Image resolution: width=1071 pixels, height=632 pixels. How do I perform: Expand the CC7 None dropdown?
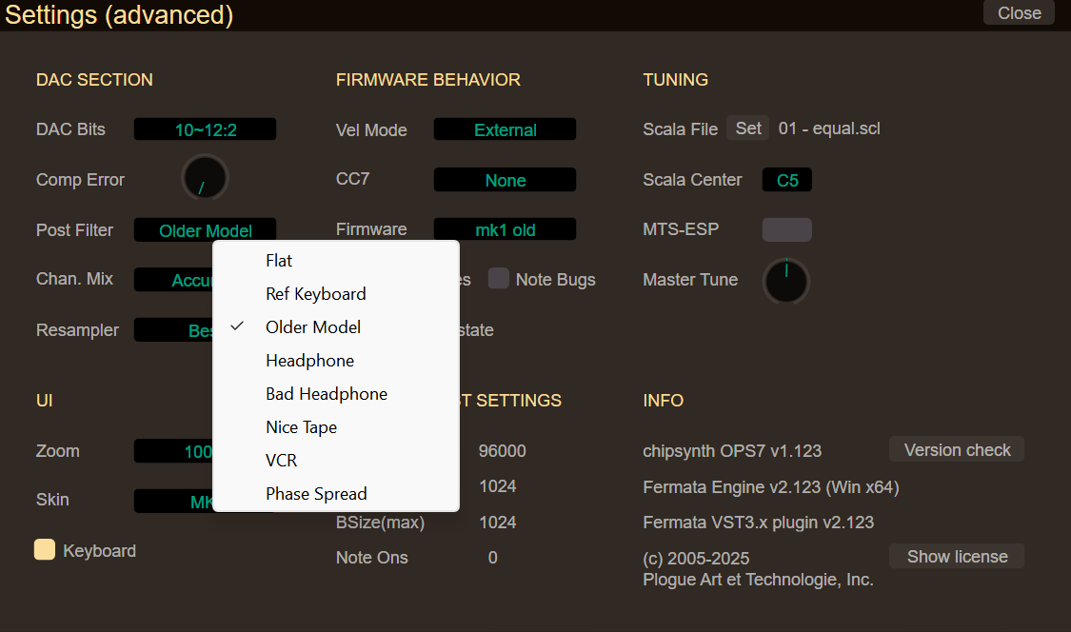[505, 180]
